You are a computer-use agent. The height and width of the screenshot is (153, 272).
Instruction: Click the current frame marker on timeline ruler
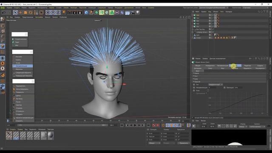[x=8, y=121]
